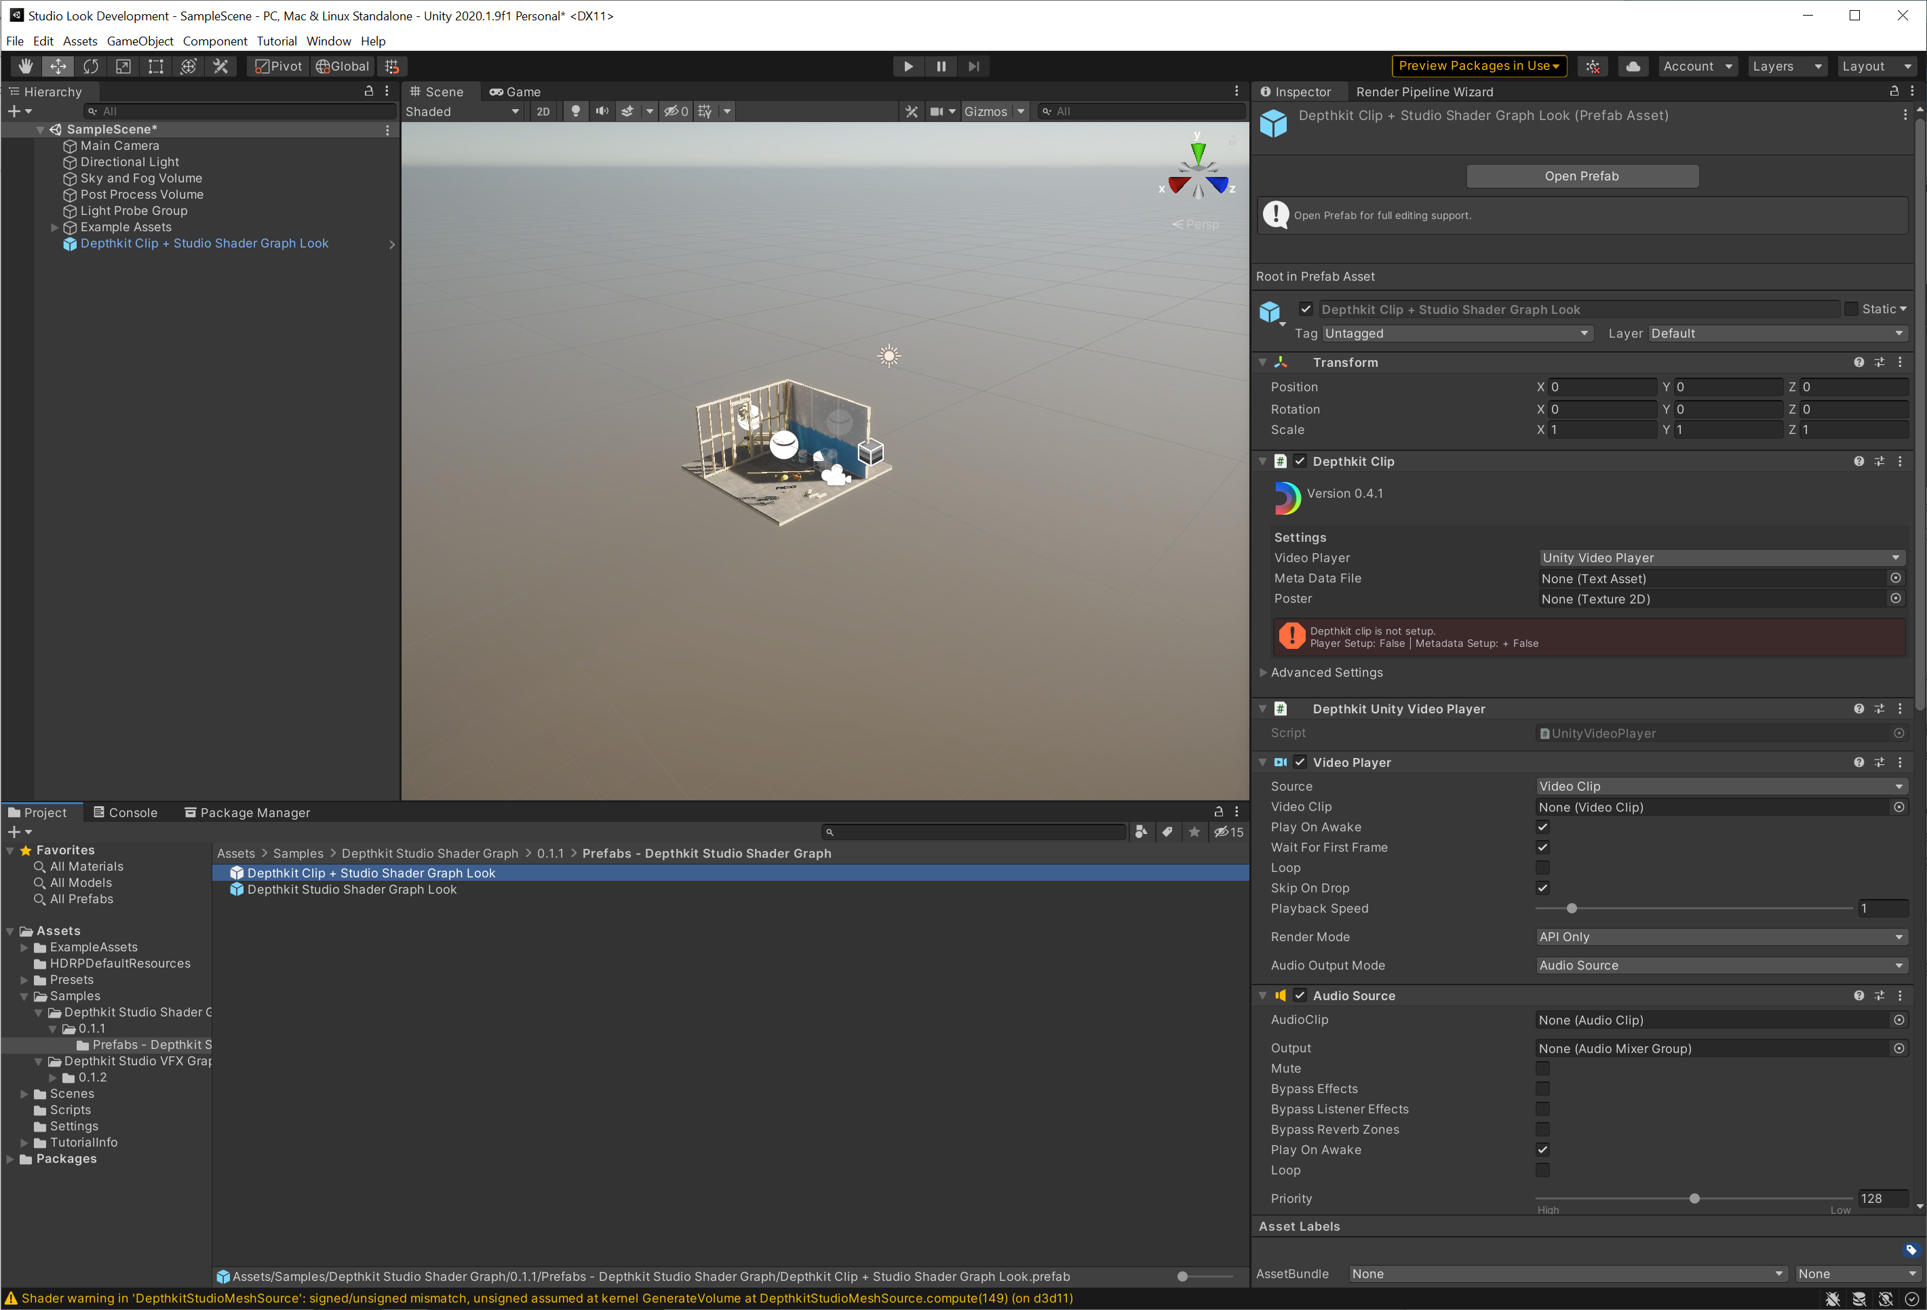Screen dimensions: 1927x1310
Task: Check the Mute checkbox in Audio Source
Action: click(1542, 1068)
